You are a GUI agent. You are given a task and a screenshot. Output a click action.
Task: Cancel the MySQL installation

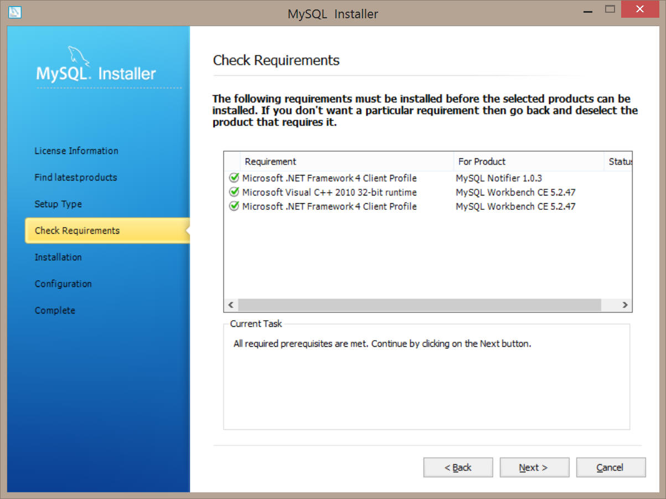(x=611, y=467)
